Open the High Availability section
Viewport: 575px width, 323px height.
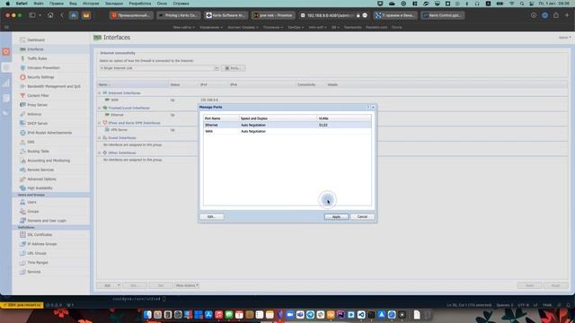(40, 188)
